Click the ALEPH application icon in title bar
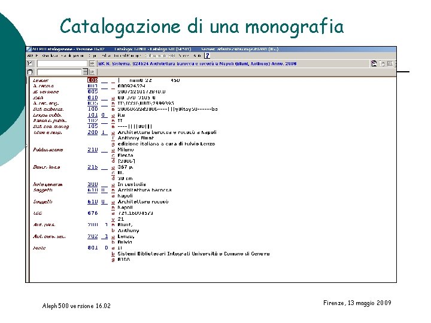The image size is (431, 323). click(29, 49)
